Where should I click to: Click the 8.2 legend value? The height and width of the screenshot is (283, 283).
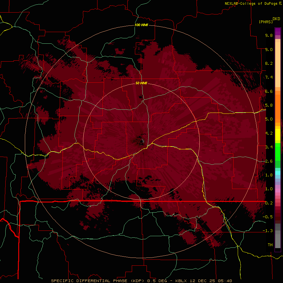point(269,63)
